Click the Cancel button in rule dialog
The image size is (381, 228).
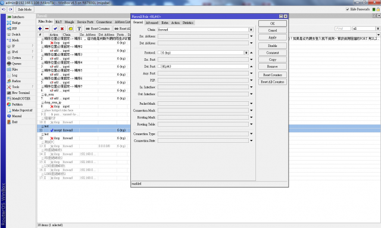pyautogui.click(x=273, y=30)
